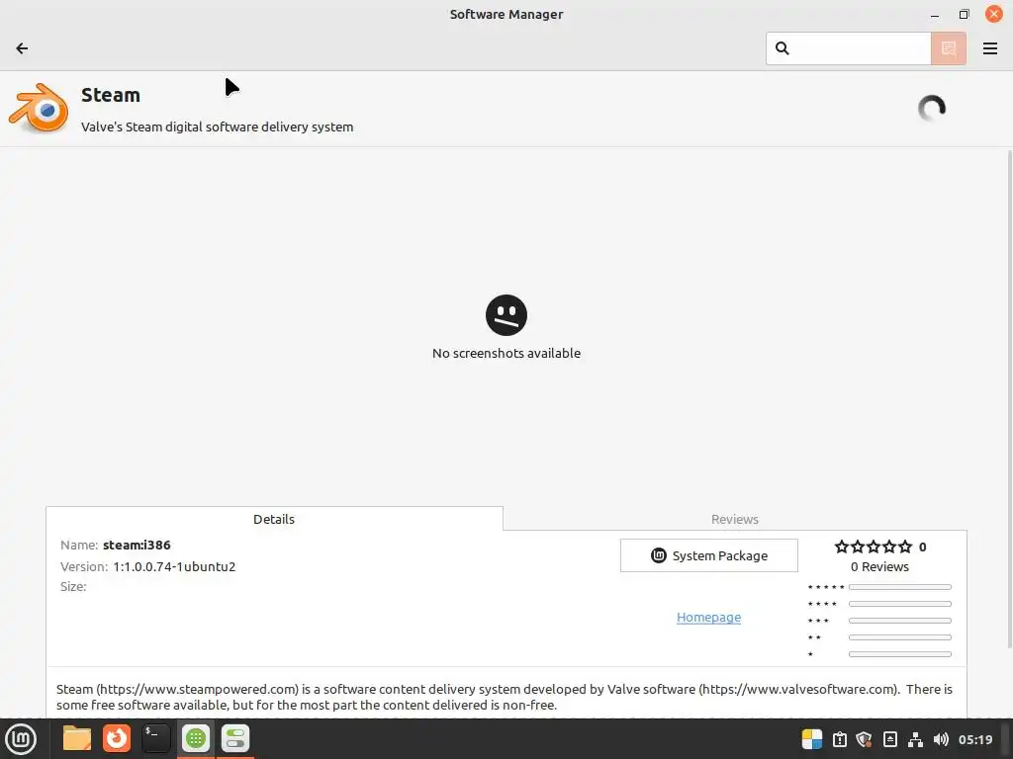
Task: Click the loading spinner indicator
Action: pos(932,108)
